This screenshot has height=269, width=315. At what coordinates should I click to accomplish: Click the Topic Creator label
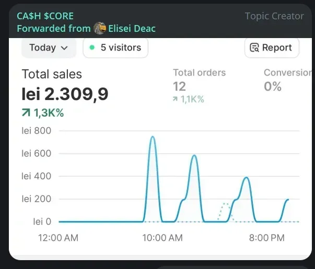pyautogui.click(x=274, y=16)
